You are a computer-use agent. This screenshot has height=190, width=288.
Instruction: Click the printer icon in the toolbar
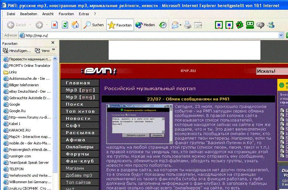(x=188, y=25)
